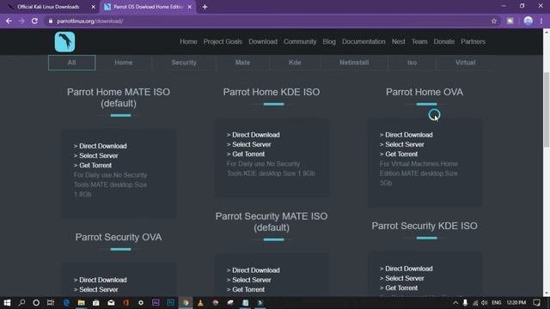The height and width of the screenshot is (309, 550).
Task: Open Community in the nav bar
Action: (x=300, y=41)
